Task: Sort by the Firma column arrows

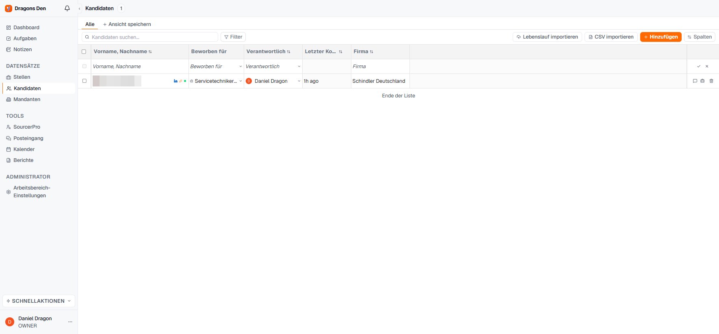Action: click(371, 52)
